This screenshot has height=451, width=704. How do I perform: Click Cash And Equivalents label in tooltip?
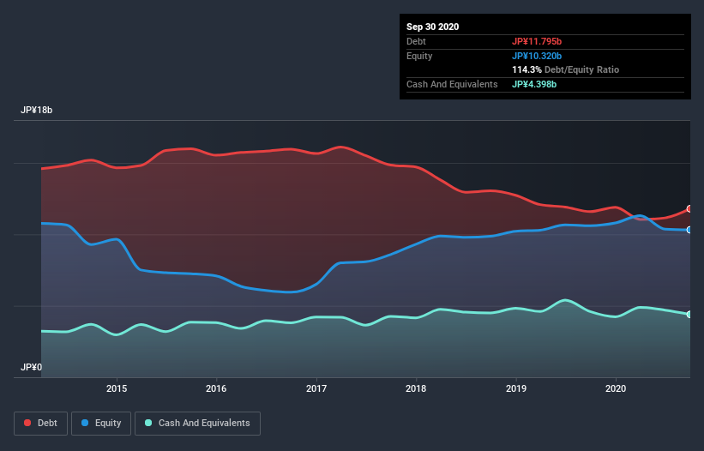point(452,84)
